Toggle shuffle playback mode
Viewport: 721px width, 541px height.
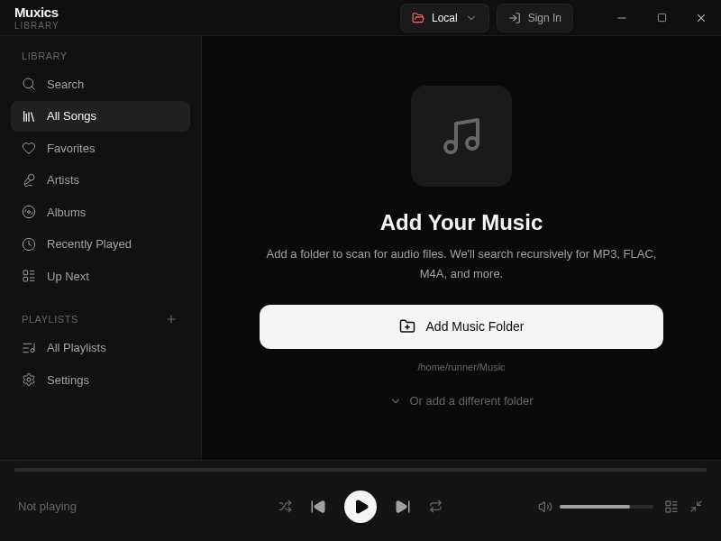click(285, 507)
